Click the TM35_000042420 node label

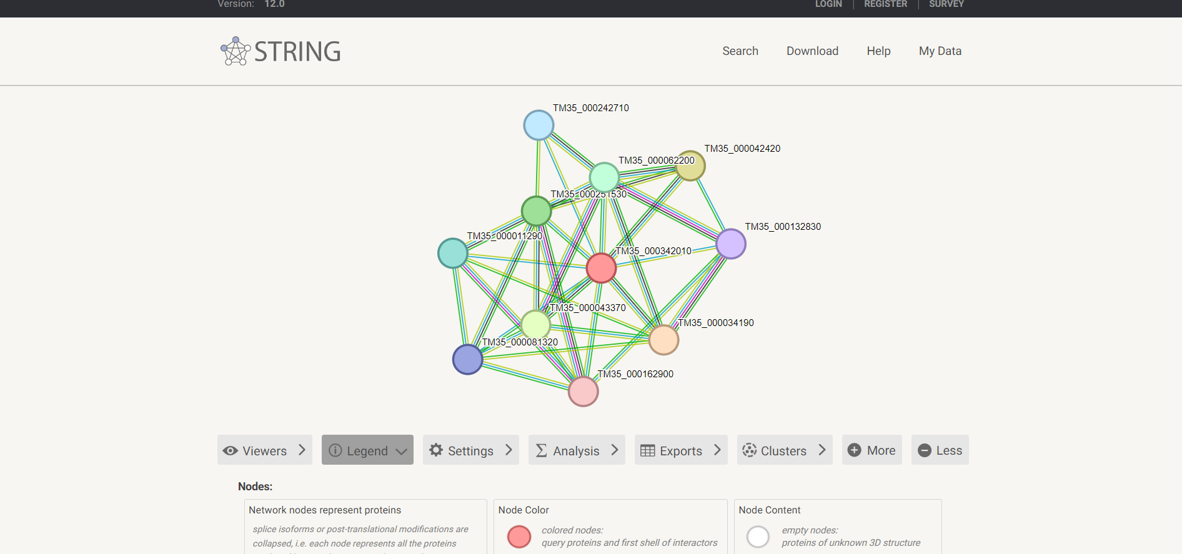click(x=742, y=149)
